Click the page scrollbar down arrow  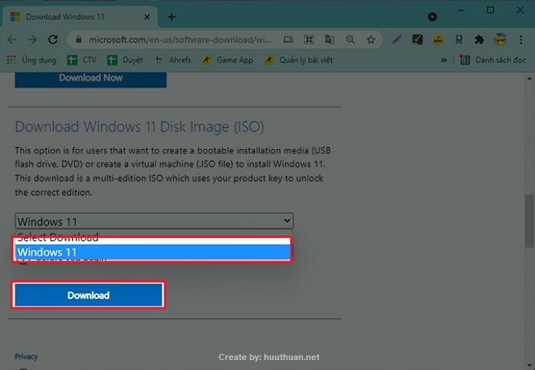(x=529, y=365)
